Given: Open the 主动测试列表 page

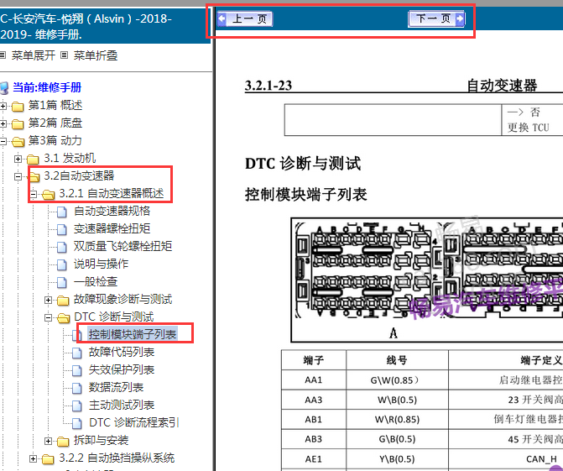Looking at the screenshot, I should coord(122,405).
